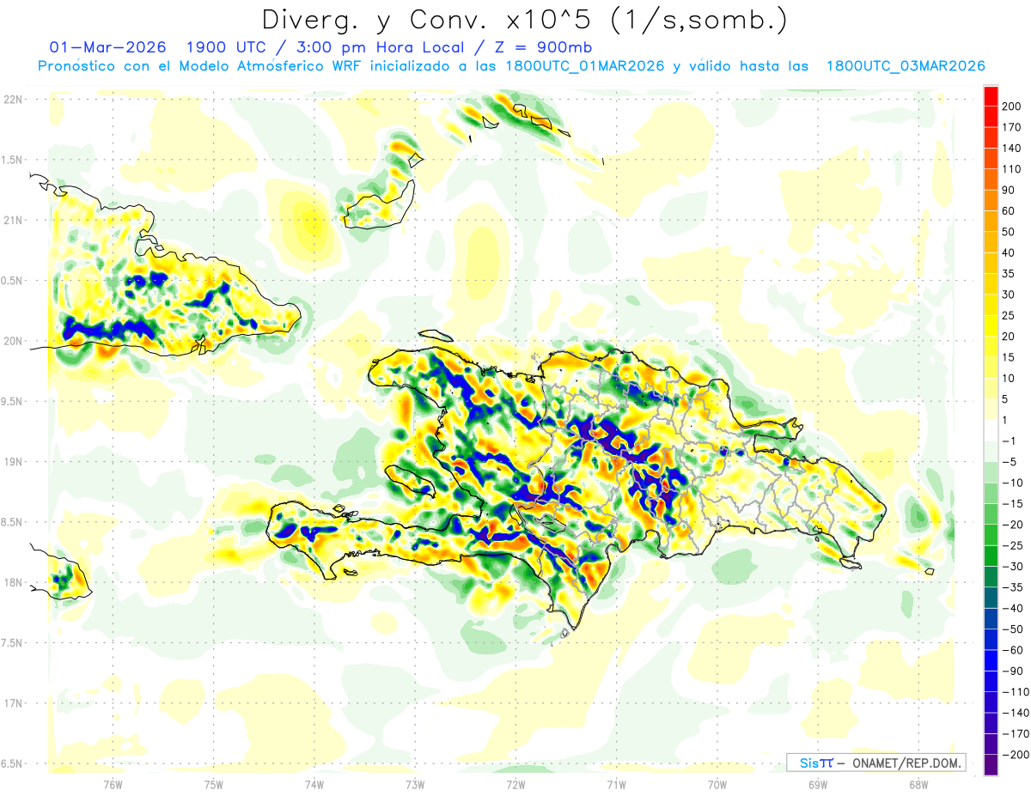
Task: Click the color bar label '-30'
Action: pyautogui.click(x=1014, y=567)
